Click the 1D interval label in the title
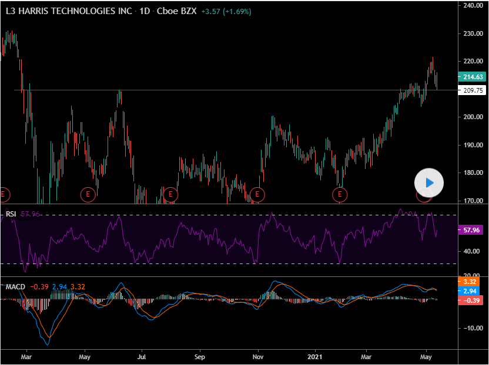The height and width of the screenshot is (365, 489). click(x=145, y=11)
